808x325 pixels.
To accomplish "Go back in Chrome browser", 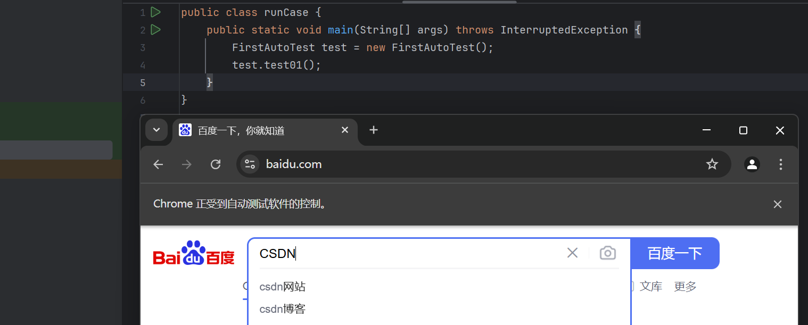I will coord(158,164).
